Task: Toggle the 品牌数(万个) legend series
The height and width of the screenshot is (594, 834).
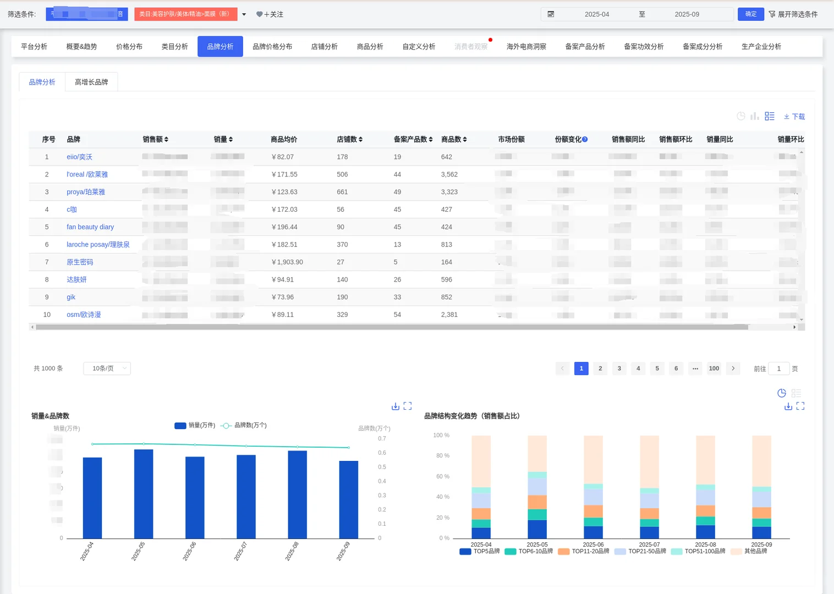Action: [x=244, y=426]
